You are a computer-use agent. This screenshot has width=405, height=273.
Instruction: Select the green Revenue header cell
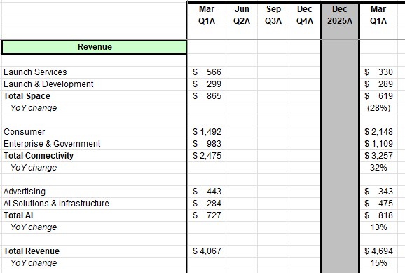(x=95, y=47)
